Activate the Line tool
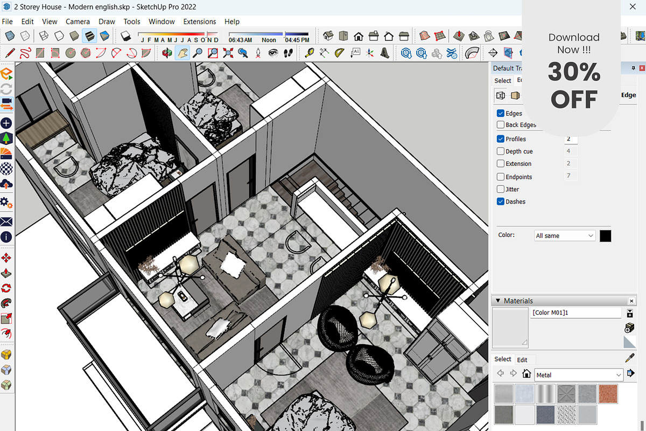 coord(10,53)
